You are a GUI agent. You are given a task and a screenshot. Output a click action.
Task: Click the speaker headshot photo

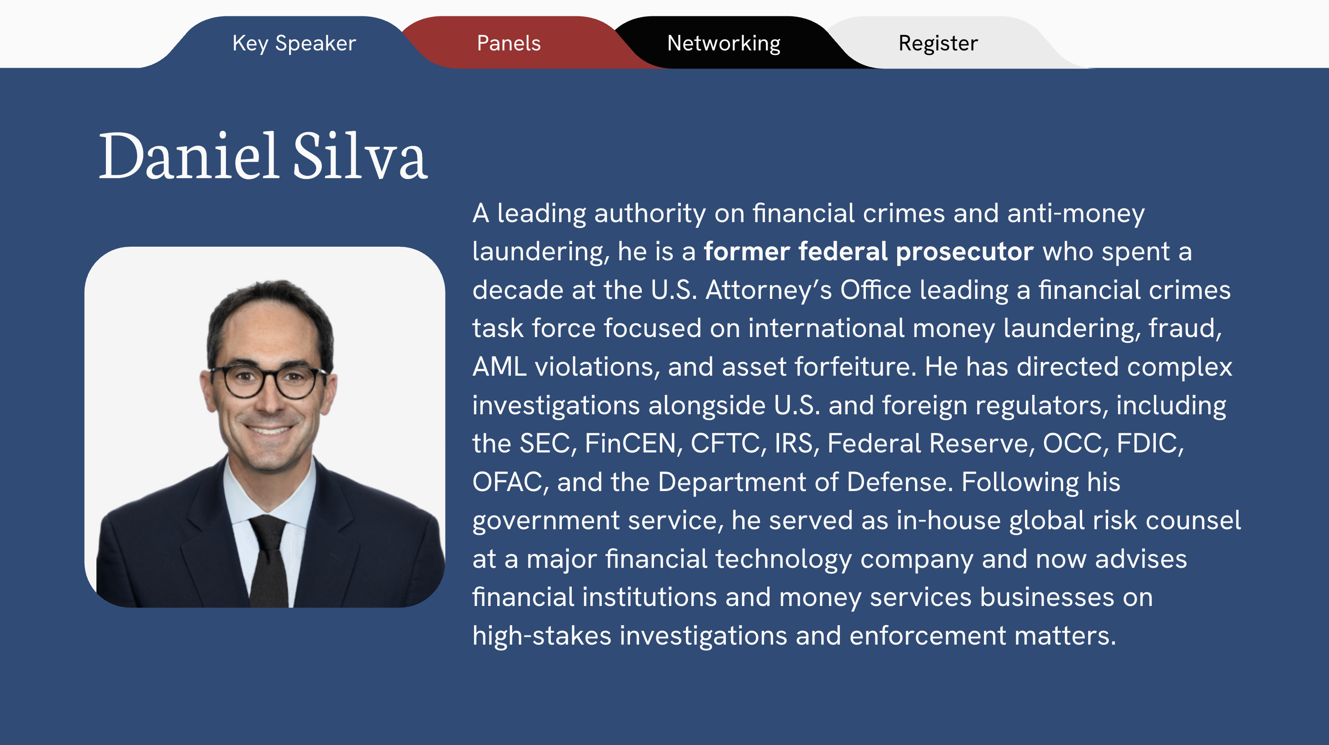point(265,427)
